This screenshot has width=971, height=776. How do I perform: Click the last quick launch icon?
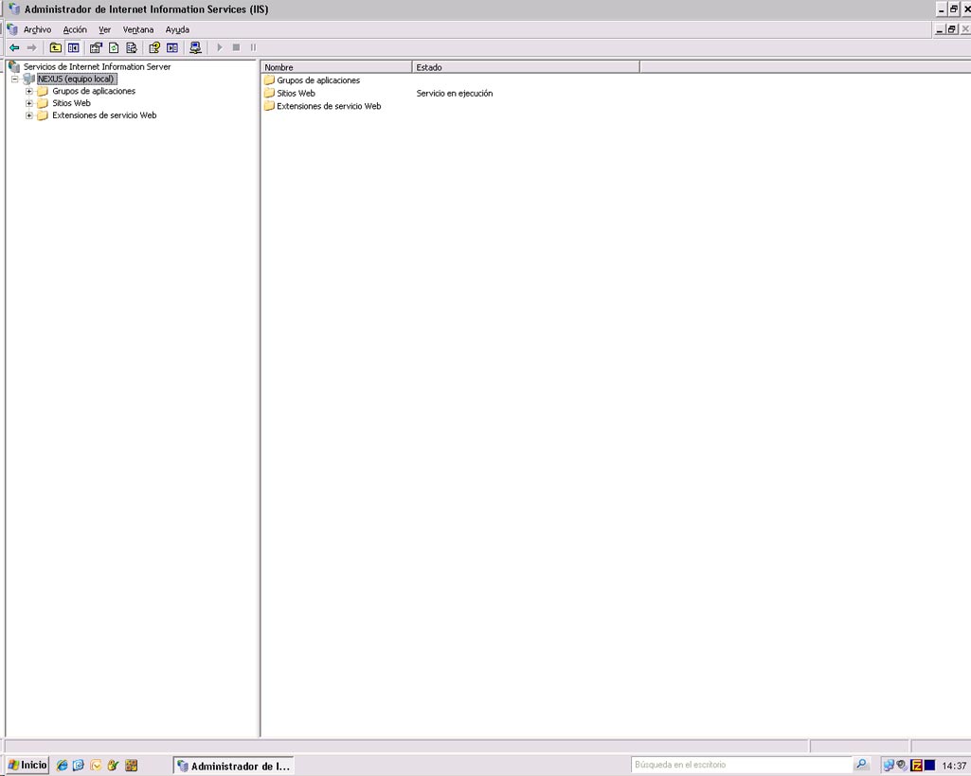[x=132, y=766]
